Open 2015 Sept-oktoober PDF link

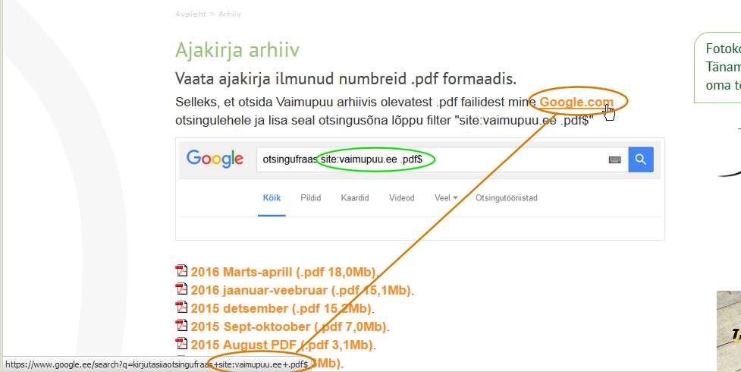[x=289, y=326]
